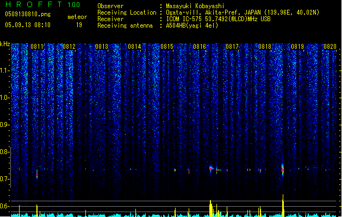Select the 0811 time marker

pyautogui.click(x=36, y=47)
